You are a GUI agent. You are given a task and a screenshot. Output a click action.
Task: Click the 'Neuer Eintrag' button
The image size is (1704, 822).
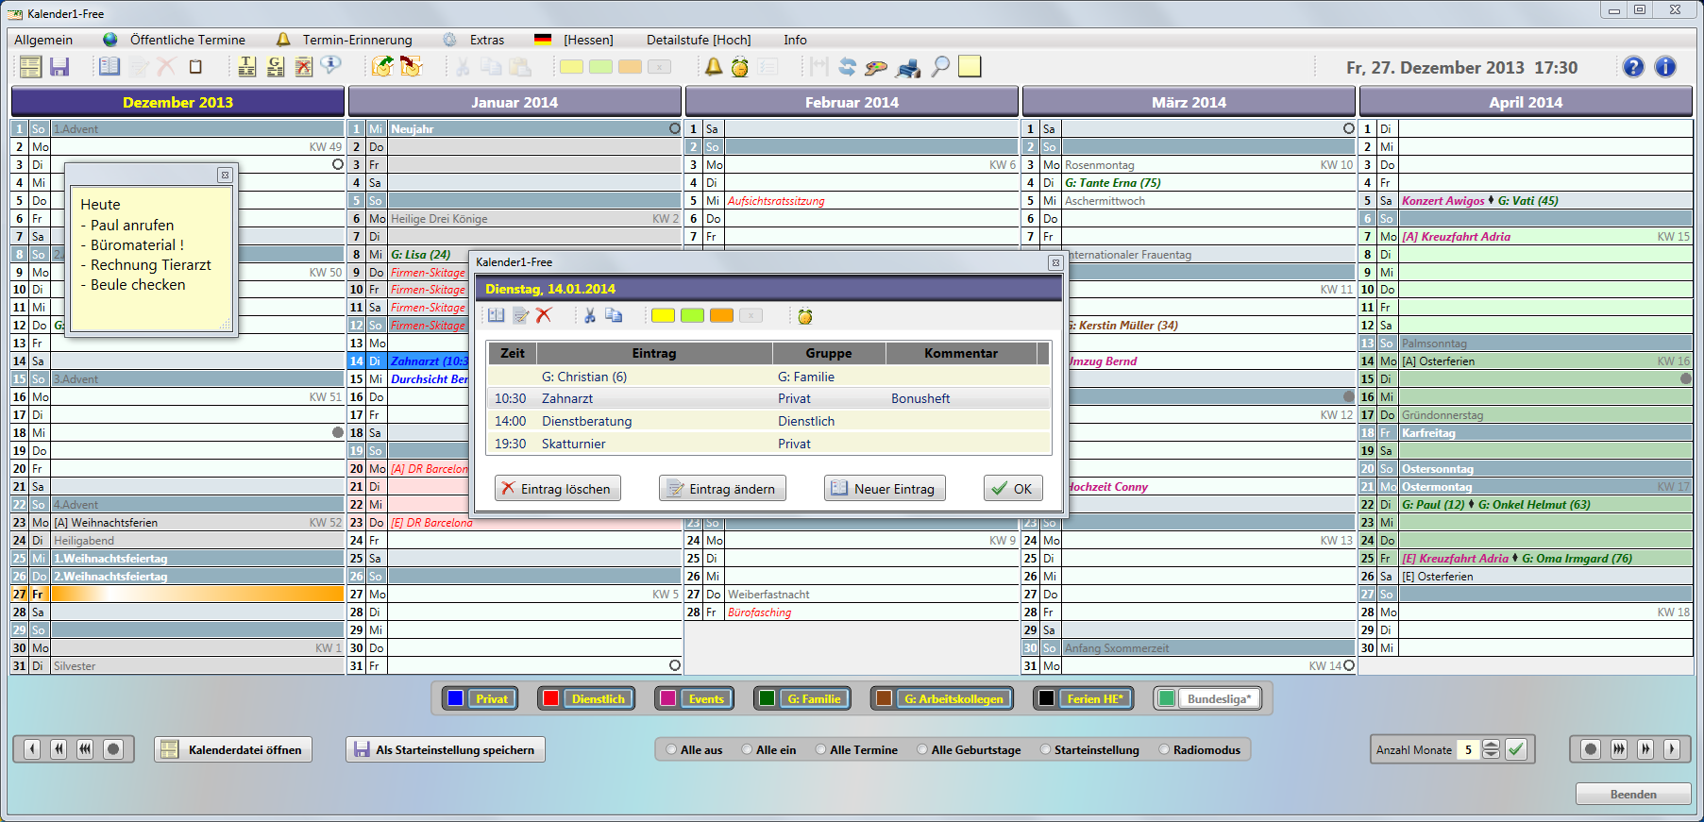click(885, 489)
